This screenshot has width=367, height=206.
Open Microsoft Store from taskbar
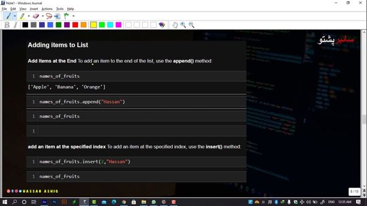[x=134, y=202]
